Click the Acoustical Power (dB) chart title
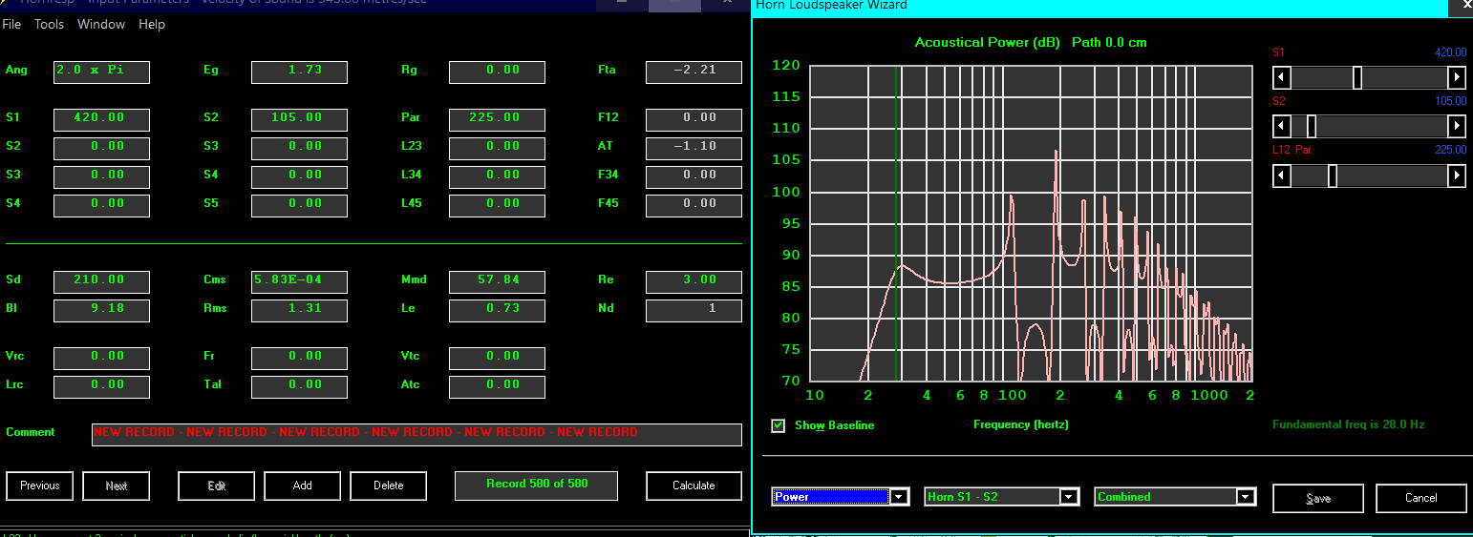The image size is (1473, 537). pos(987,43)
